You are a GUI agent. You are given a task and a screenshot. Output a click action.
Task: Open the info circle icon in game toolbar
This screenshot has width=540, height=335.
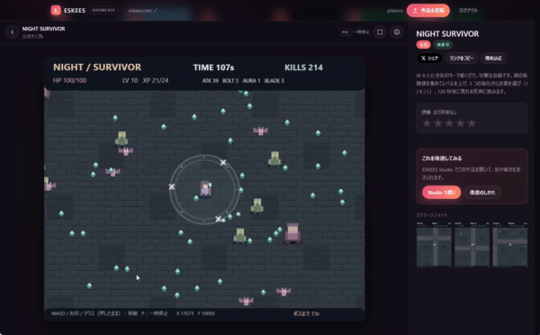pyautogui.click(x=397, y=32)
